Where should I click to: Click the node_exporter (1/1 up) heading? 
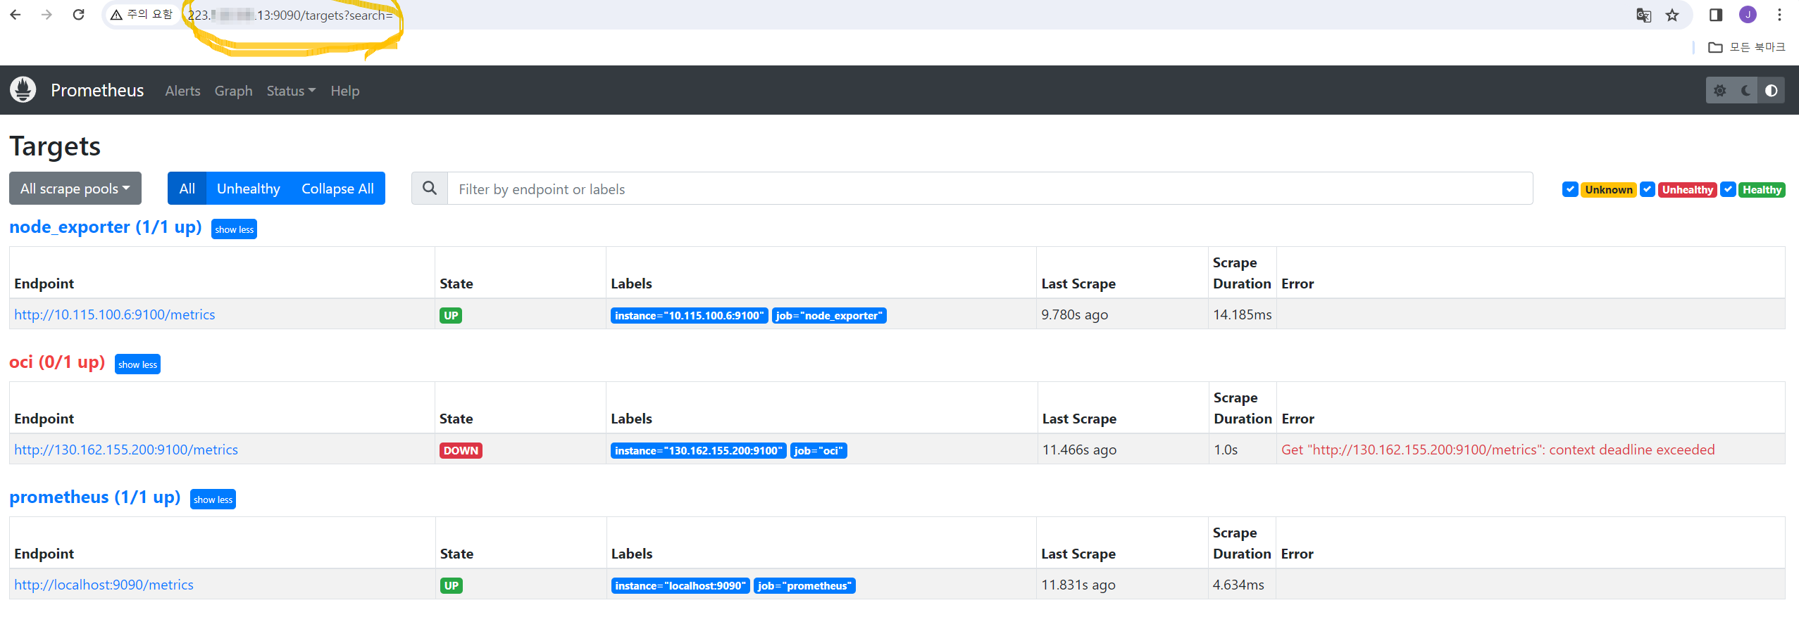point(106,227)
